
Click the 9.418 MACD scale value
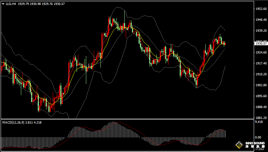(259, 122)
